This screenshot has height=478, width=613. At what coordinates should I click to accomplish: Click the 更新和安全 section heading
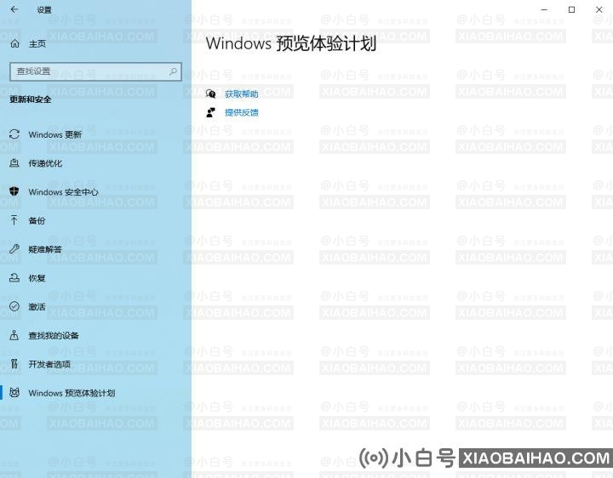pos(30,100)
